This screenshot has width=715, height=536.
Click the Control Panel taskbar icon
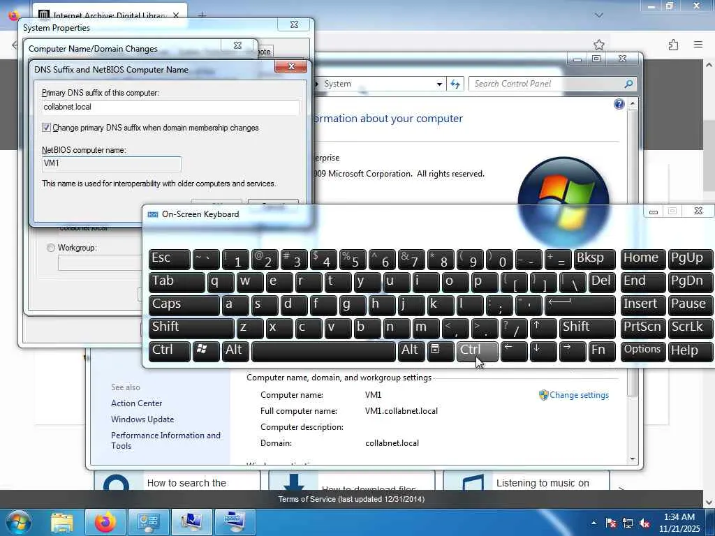(x=148, y=522)
